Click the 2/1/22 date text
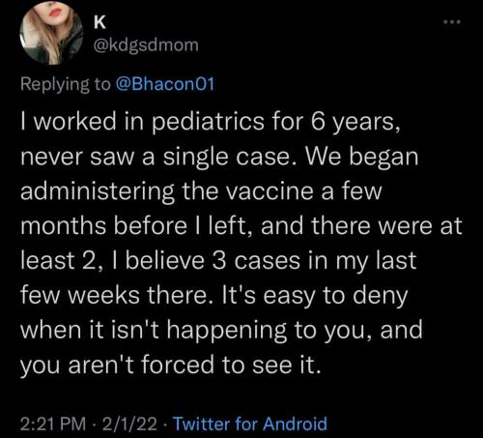The height and width of the screenshot is (438, 483). coord(129,423)
